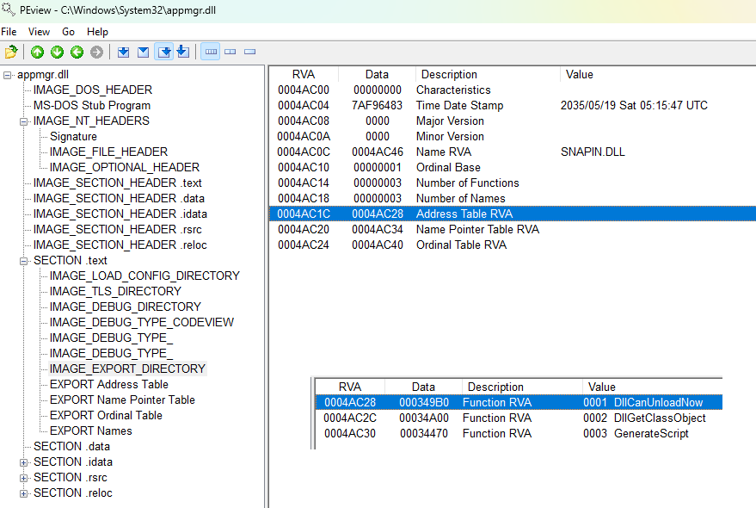Select MS-DOS Stub Program tree item

tap(92, 105)
